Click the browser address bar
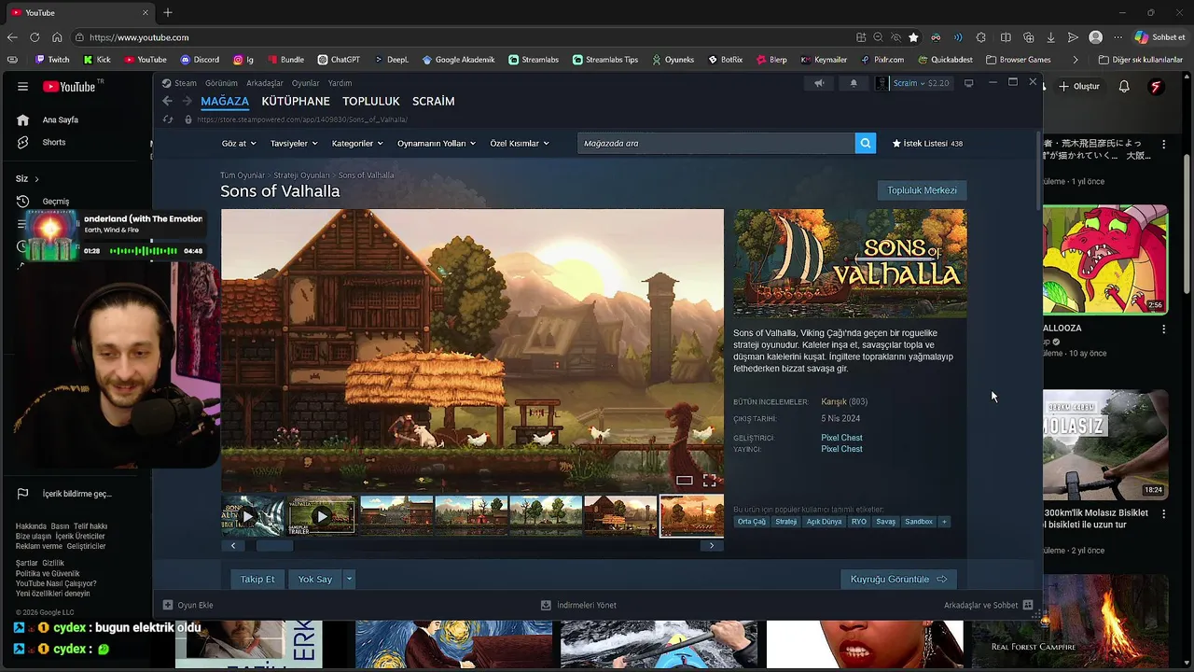The height and width of the screenshot is (672, 1194). [462, 37]
